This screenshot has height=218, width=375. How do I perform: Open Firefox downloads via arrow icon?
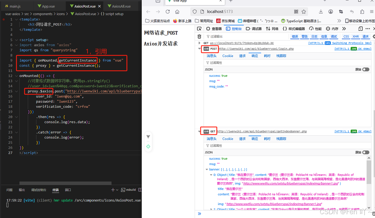coord(321,11)
